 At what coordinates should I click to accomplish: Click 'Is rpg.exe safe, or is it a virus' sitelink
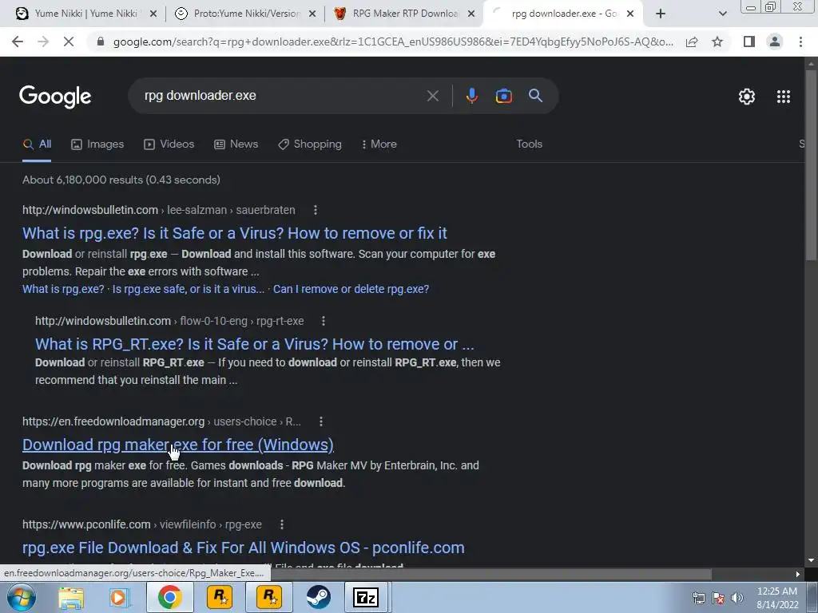(x=189, y=289)
